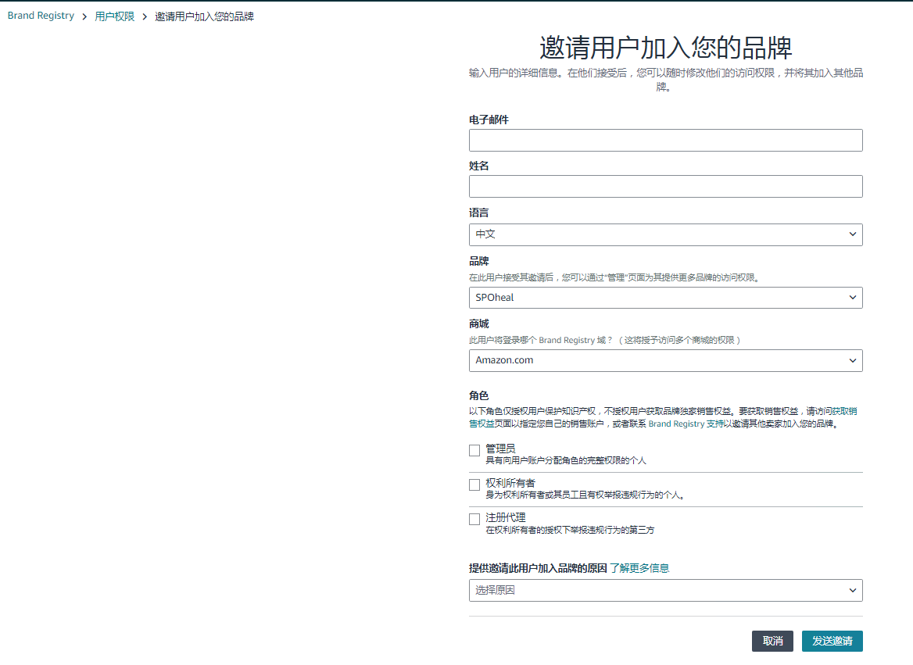Tick the 注册代理 role checkbox
Viewport: 913px width, 665px height.
(x=474, y=520)
